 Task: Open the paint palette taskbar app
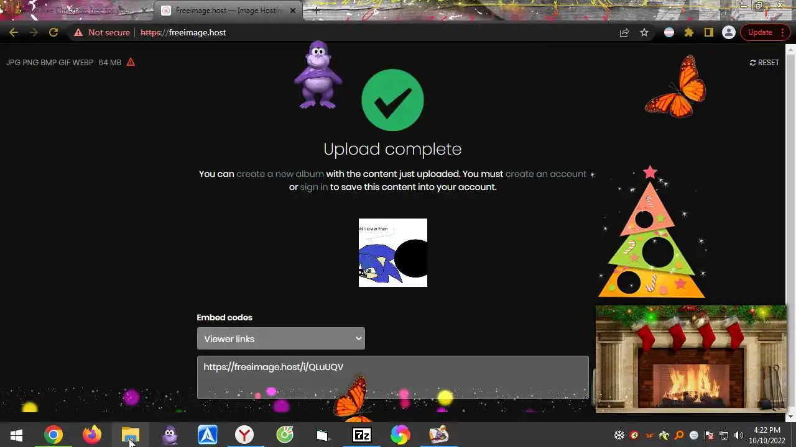439,435
